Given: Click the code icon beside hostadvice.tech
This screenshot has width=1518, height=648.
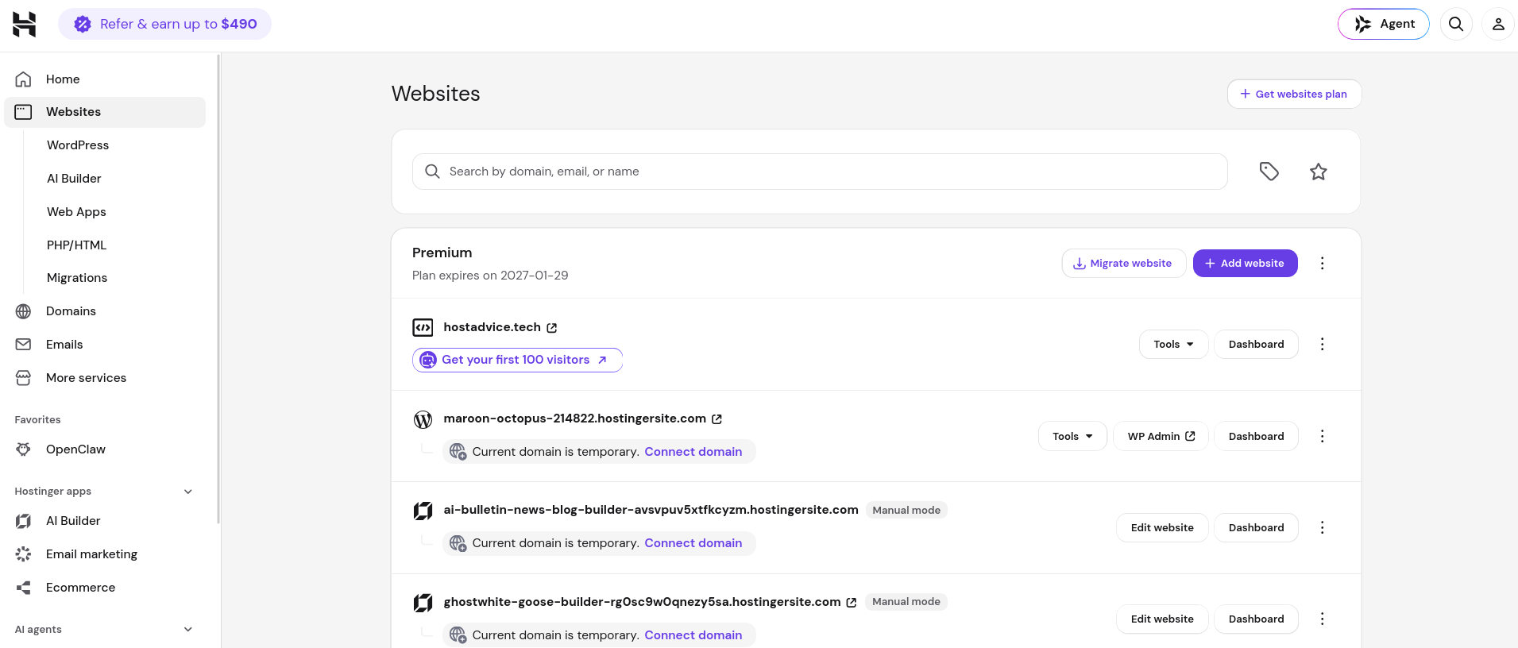Looking at the screenshot, I should [423, 327].
